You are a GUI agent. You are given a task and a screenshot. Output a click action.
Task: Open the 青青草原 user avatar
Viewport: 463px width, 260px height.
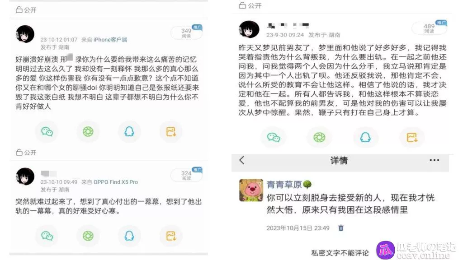tap(251, 190)
